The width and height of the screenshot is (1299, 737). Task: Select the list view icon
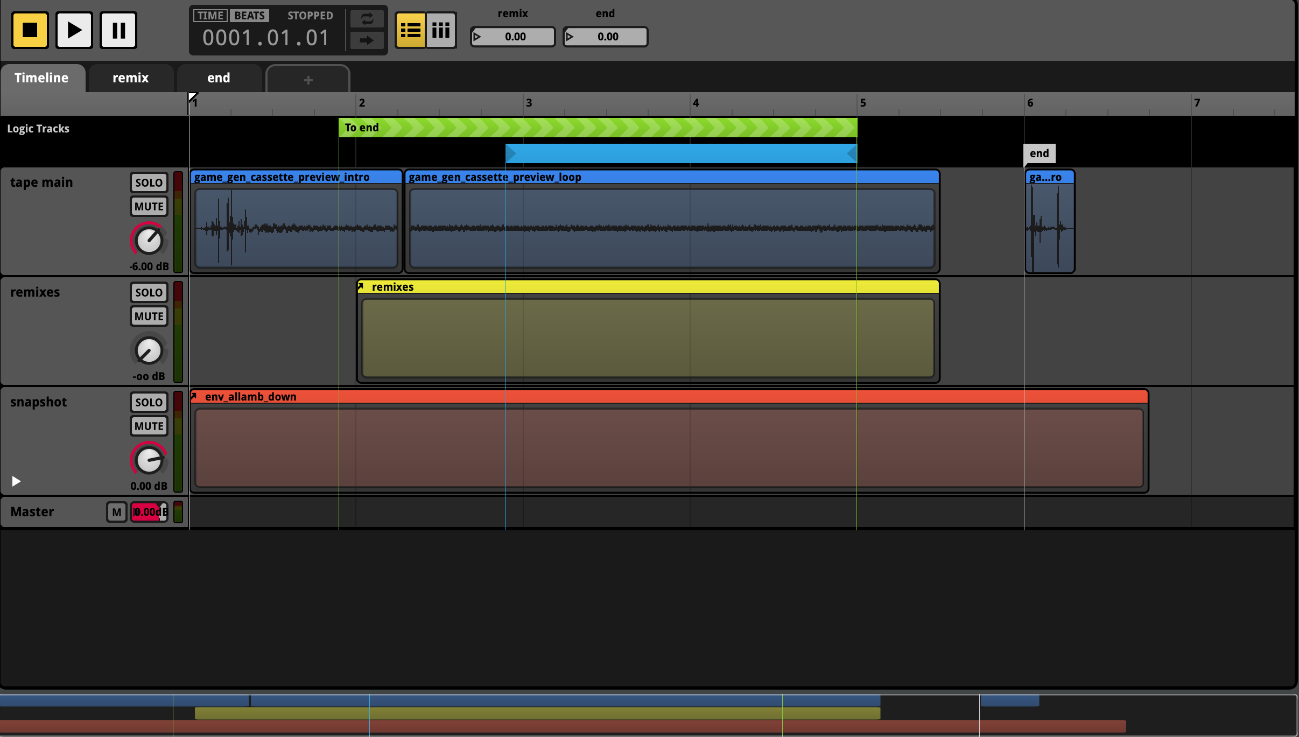tap(411, 30)
